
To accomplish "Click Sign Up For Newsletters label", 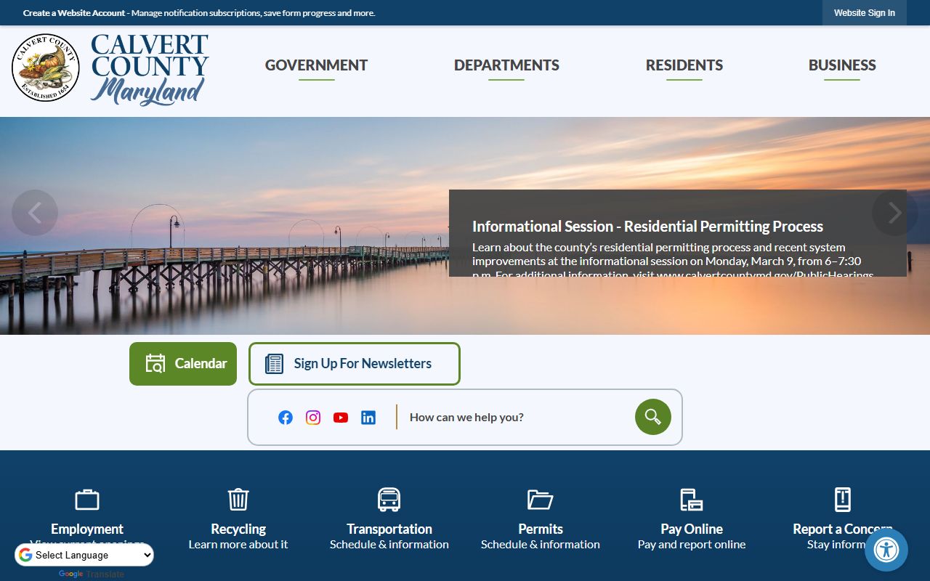I will pos(363,364).
